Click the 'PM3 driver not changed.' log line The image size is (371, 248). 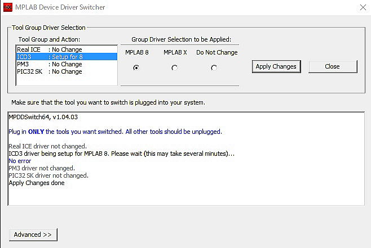click(x=42, y=168)
